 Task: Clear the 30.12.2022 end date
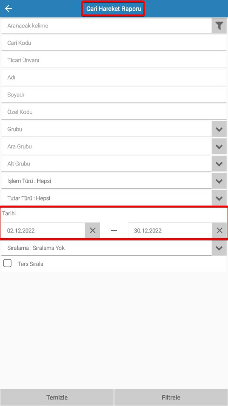coord(220,230)
